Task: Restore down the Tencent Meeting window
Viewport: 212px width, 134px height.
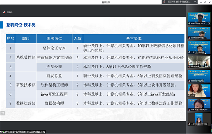Action: (205, 2)
